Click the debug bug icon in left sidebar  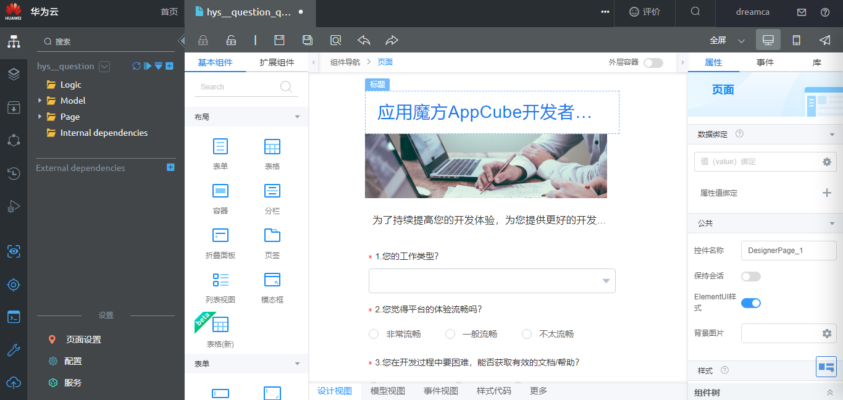pos(14,207)
